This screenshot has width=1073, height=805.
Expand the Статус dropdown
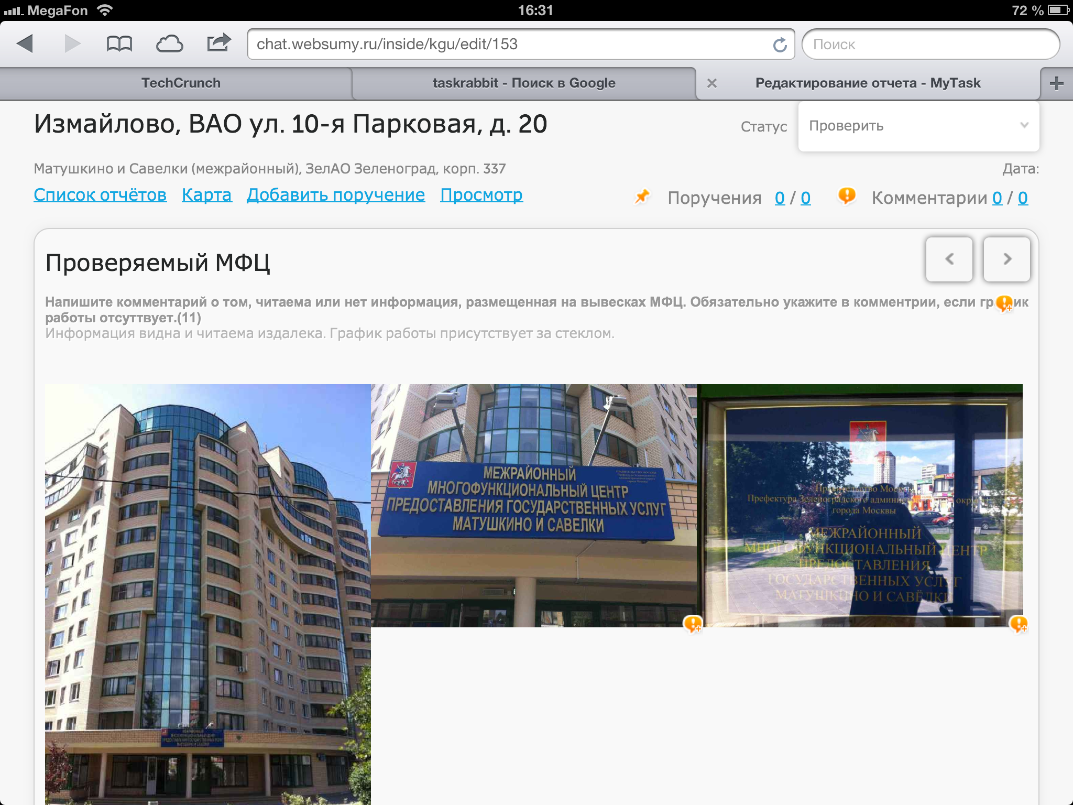point(918,126)
